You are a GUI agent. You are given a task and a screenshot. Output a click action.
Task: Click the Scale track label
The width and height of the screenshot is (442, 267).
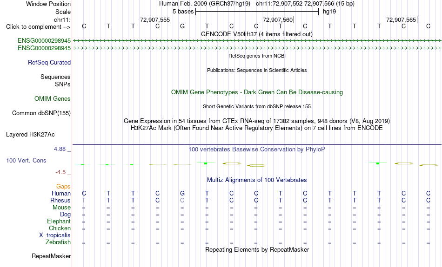pos(63,12)
